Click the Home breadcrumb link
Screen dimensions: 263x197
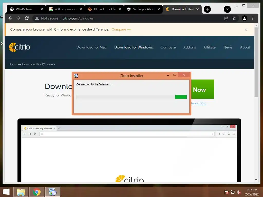pos(13,64)
